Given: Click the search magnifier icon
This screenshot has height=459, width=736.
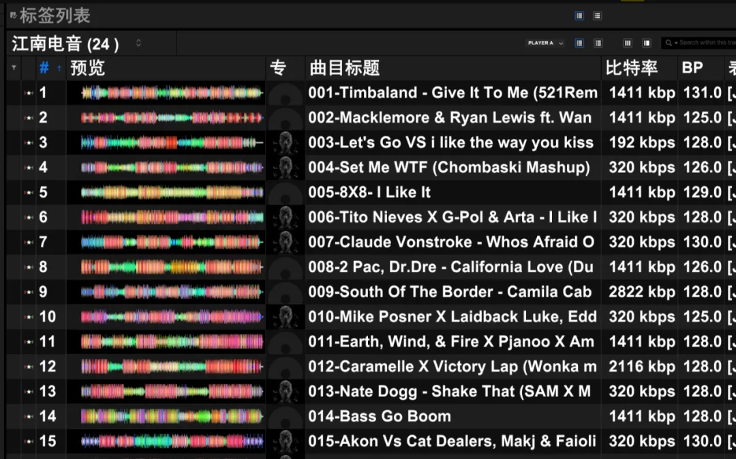Looking at the screenshot, I should (669, 43).
